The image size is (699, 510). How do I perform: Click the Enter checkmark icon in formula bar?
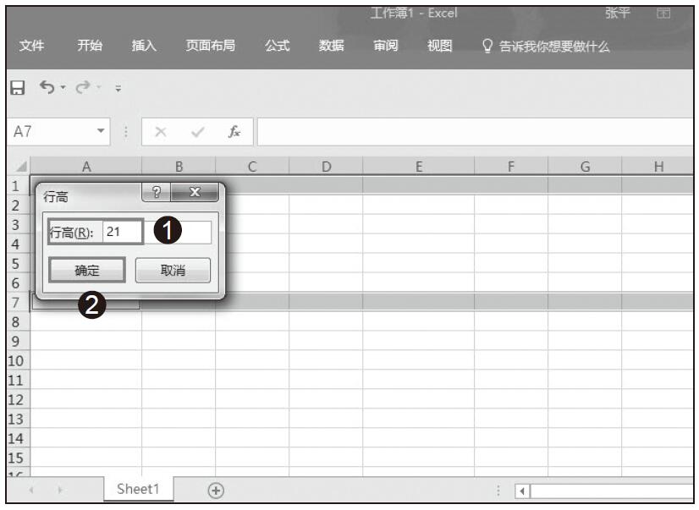(197, 132)
